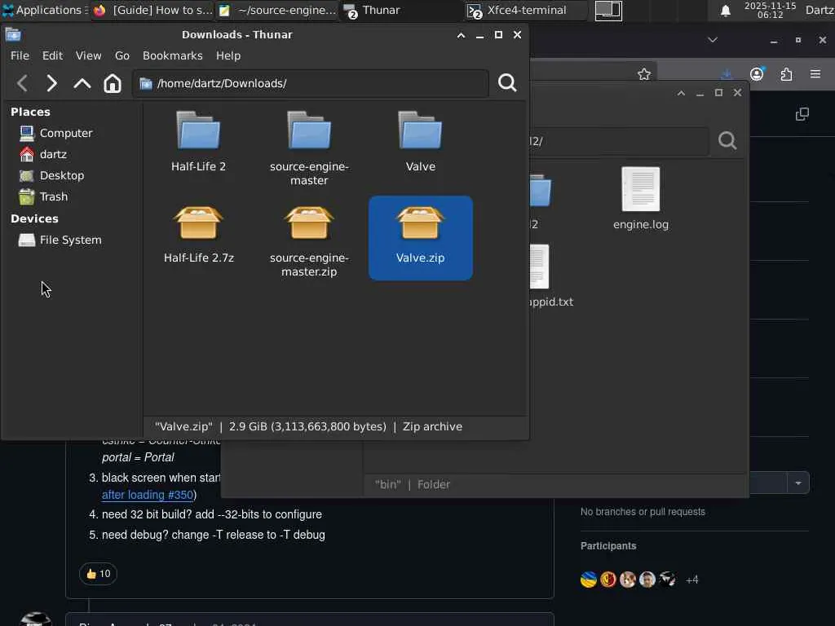
Task: Select the Valve.zip archive icon
Action: pyautogui.click(x=420, y=223)
